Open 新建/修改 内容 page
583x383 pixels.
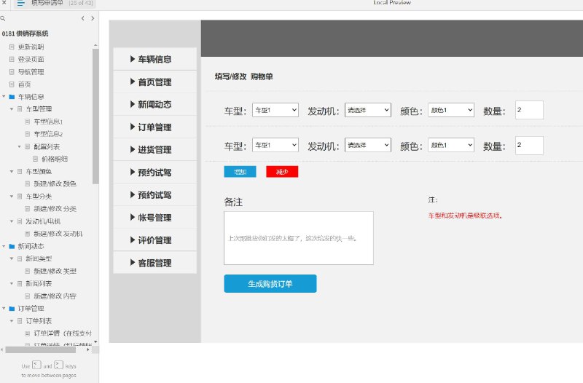[x=55, y=296]
